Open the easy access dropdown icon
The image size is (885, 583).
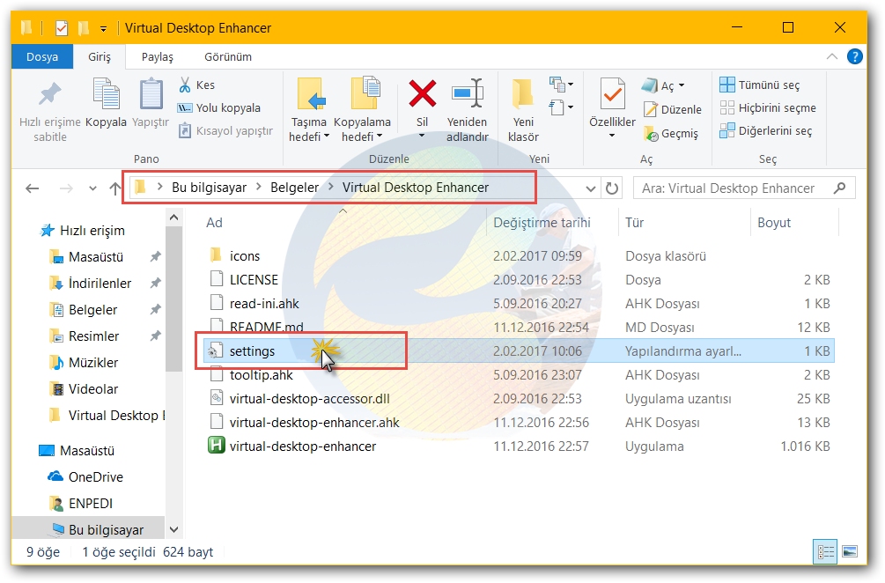point(561,107)
